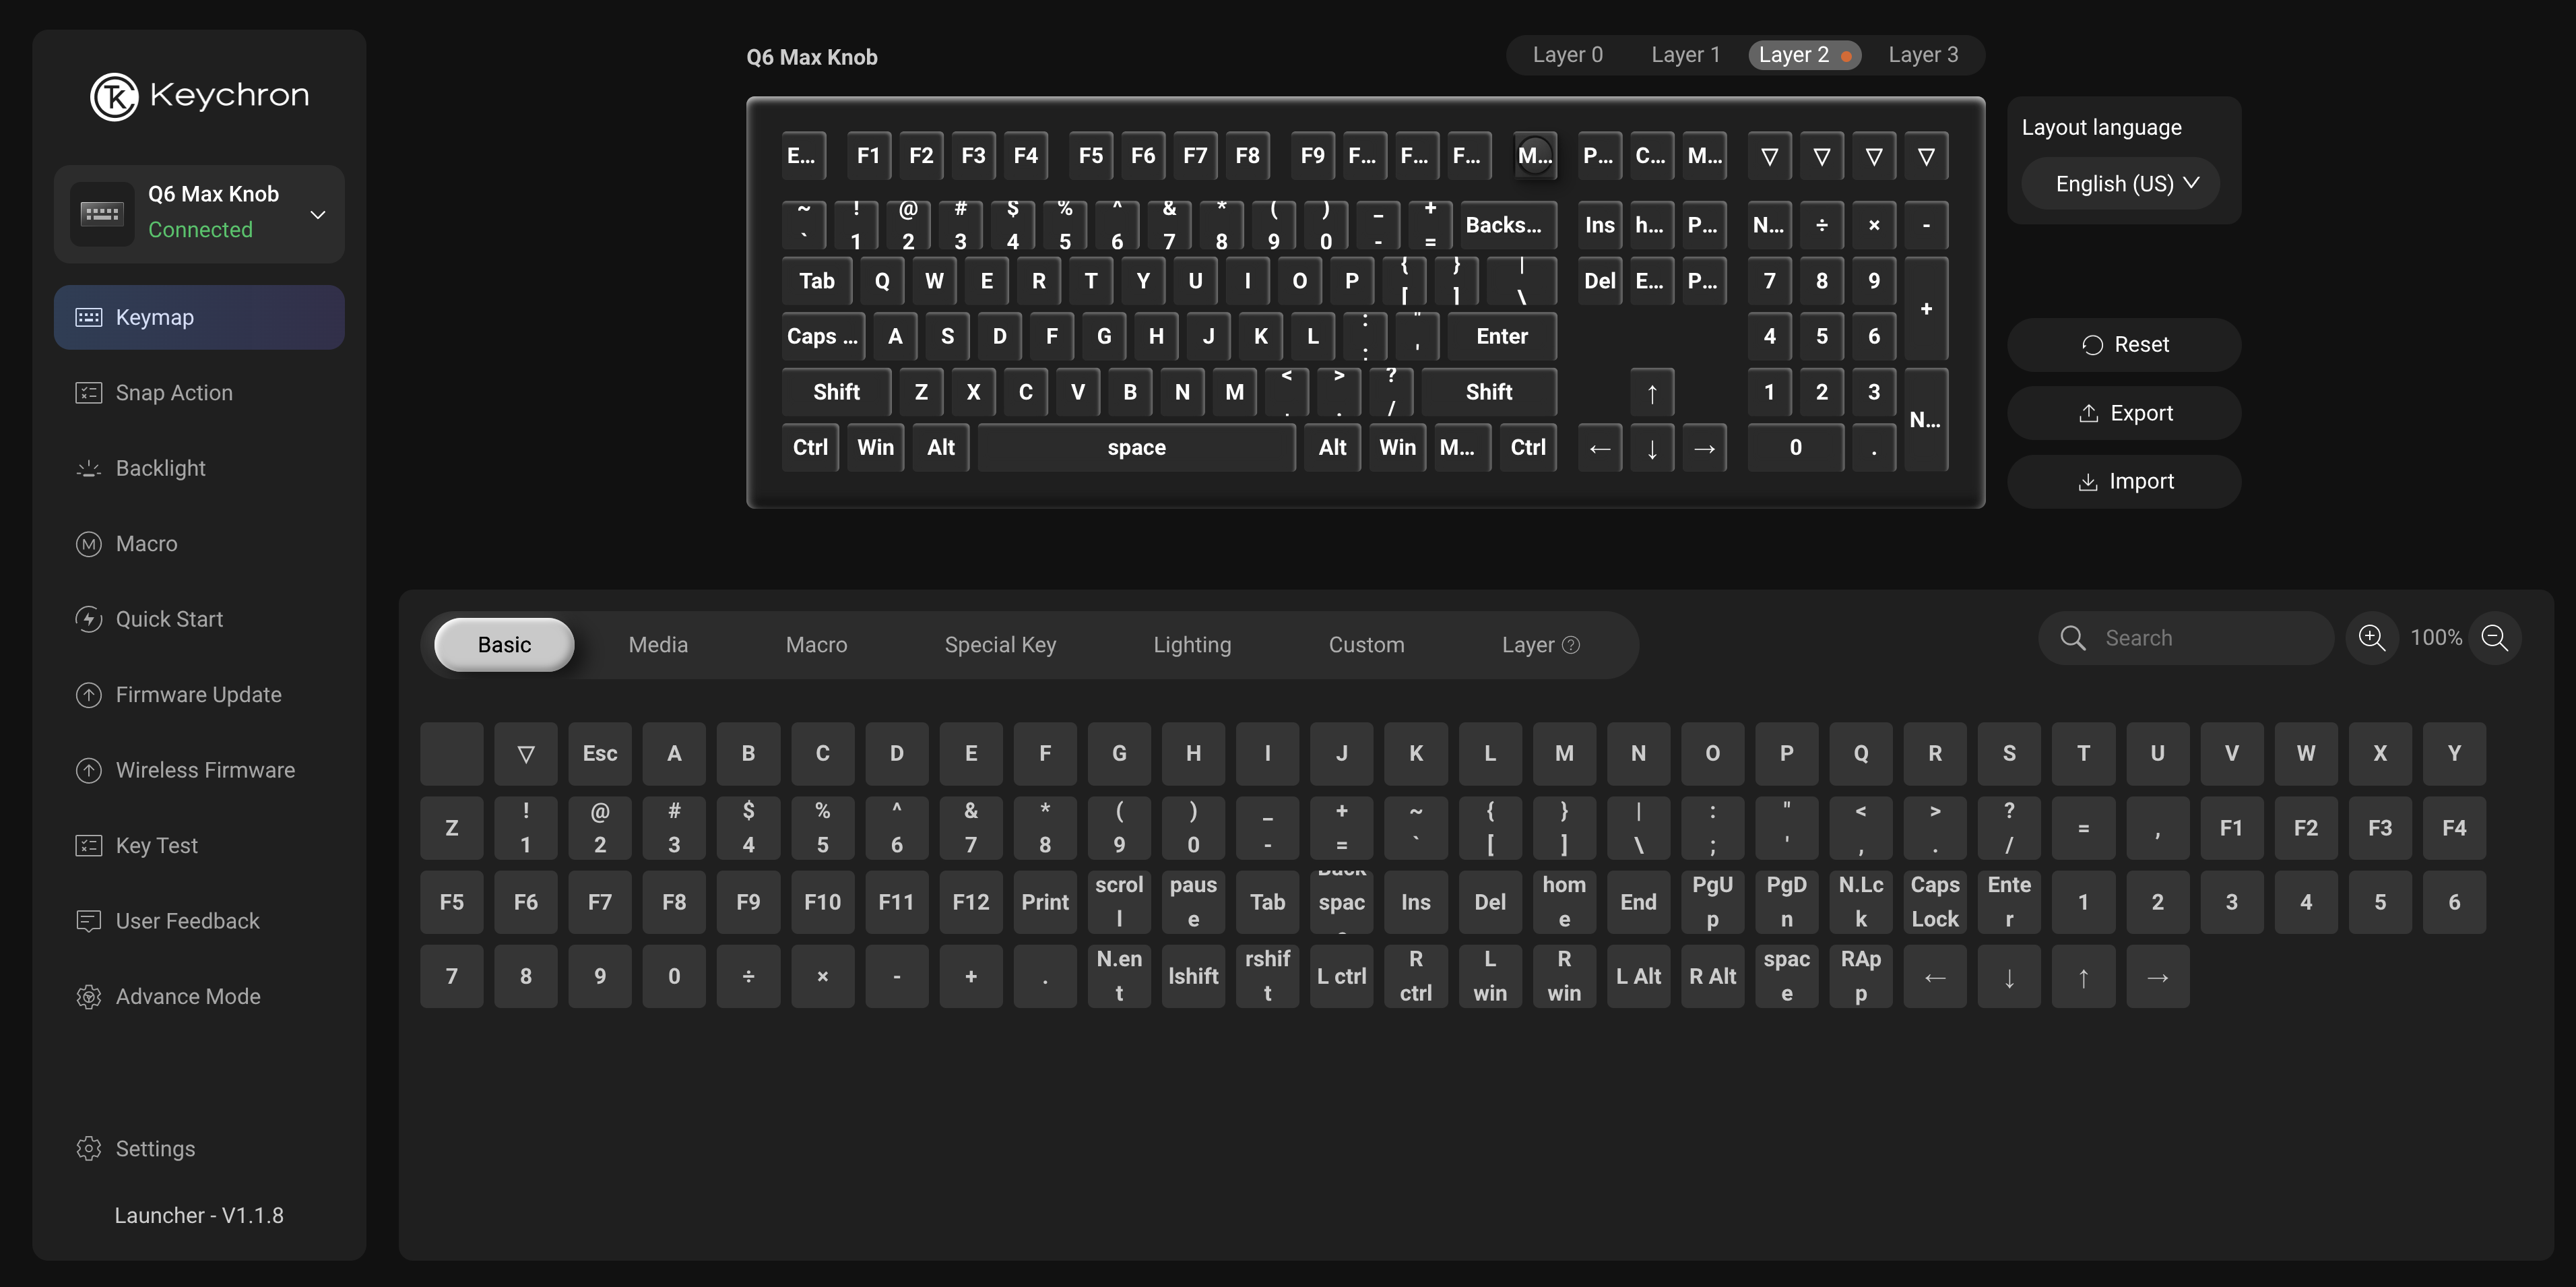This screenshot has height=1287, width=2576.
Task: Click the Layer tab help question icon
Action: coord(1571,645)
